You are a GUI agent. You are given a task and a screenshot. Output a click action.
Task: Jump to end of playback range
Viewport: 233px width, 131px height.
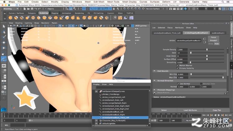pos(230,115)
